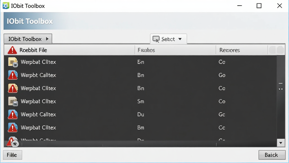The width and height of the screenshot is (289, 163).
Task: Click the Go value in Remores column
Action: click(222, 75)
